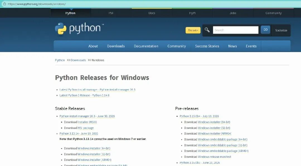Viewport: 301px width, 166px height.
Task: Open the Docs top navigation tab
Action: coord(152,13)
